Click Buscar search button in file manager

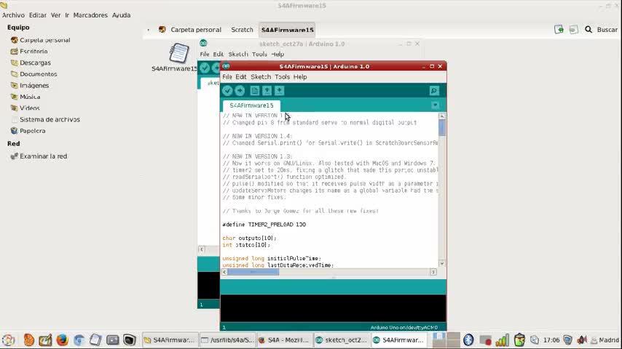pos(602,30)
